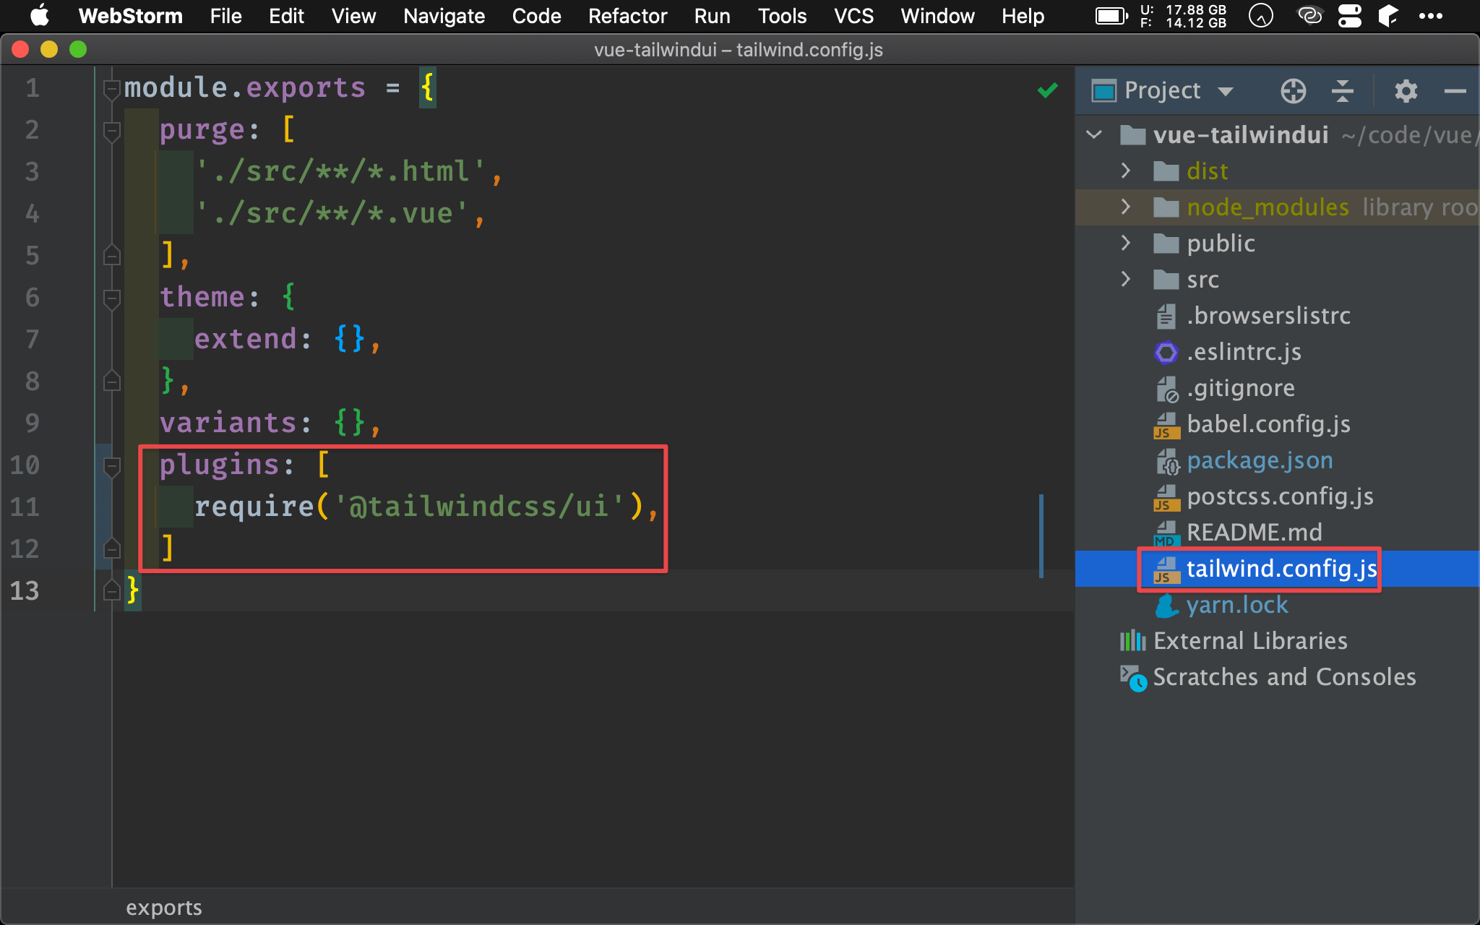Open Project panel settings gear
This screenshot has width=1480, height=925.
click(1406, 91)
